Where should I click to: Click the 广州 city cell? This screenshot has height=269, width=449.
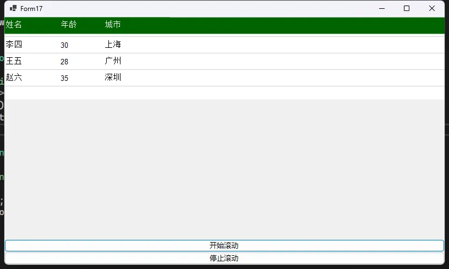113,61
